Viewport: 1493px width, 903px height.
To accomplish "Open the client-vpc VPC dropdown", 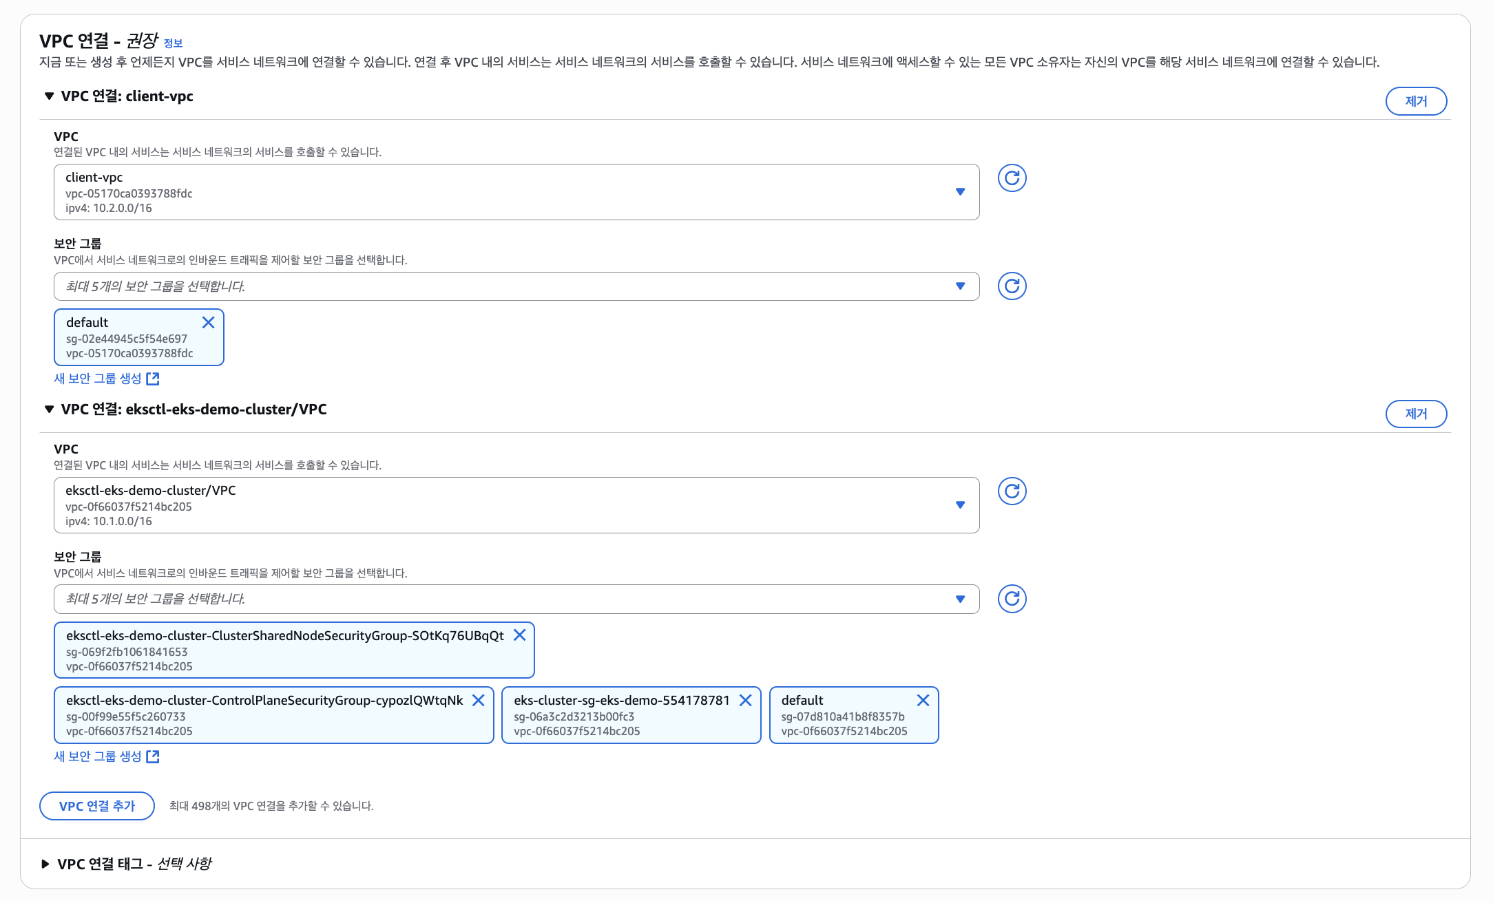I will point(516,192).
